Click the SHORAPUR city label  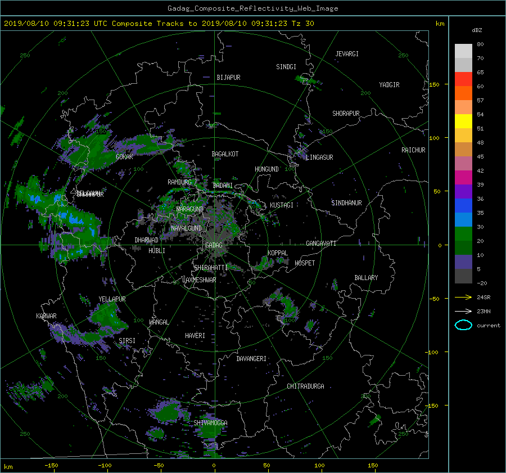[x=346, y=114]
